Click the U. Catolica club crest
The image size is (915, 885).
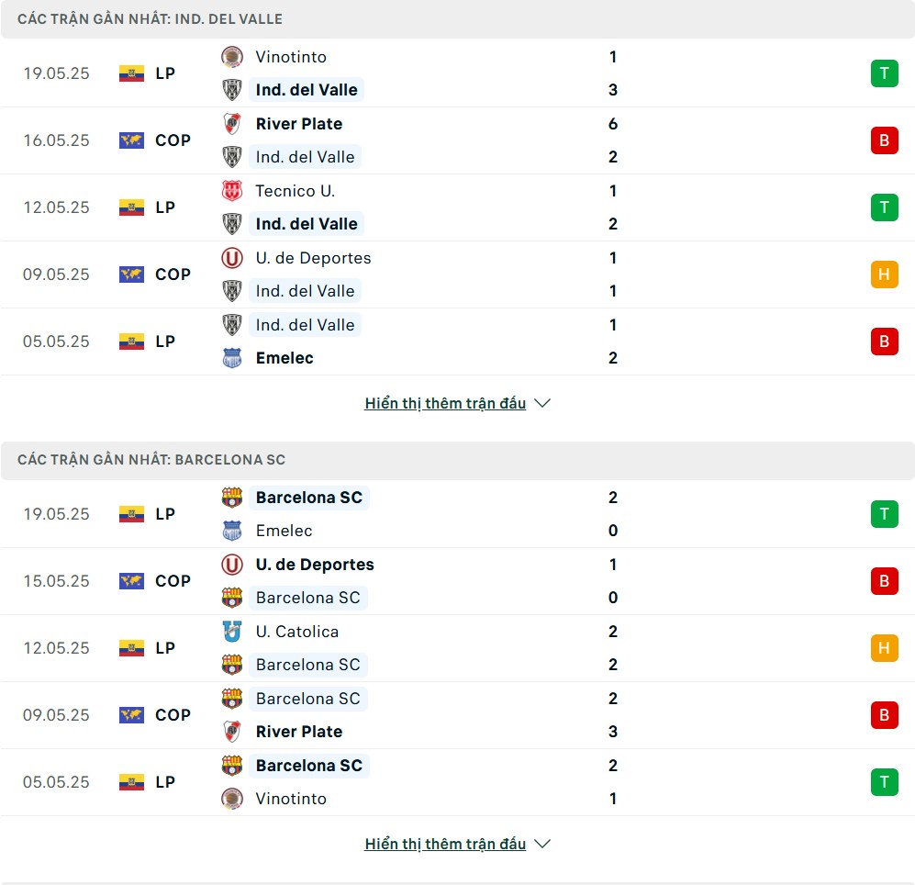(x=231, y=632)
